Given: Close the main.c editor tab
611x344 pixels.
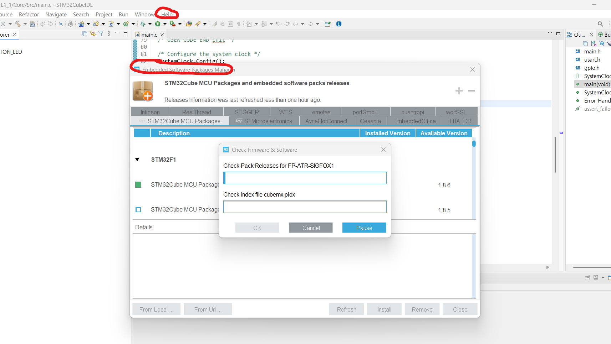Looking at the screenshot, I should 162,35.
